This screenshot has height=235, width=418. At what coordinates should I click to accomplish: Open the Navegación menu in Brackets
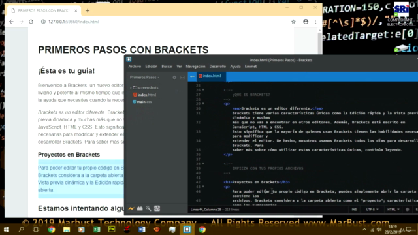[x=195, y=67]
